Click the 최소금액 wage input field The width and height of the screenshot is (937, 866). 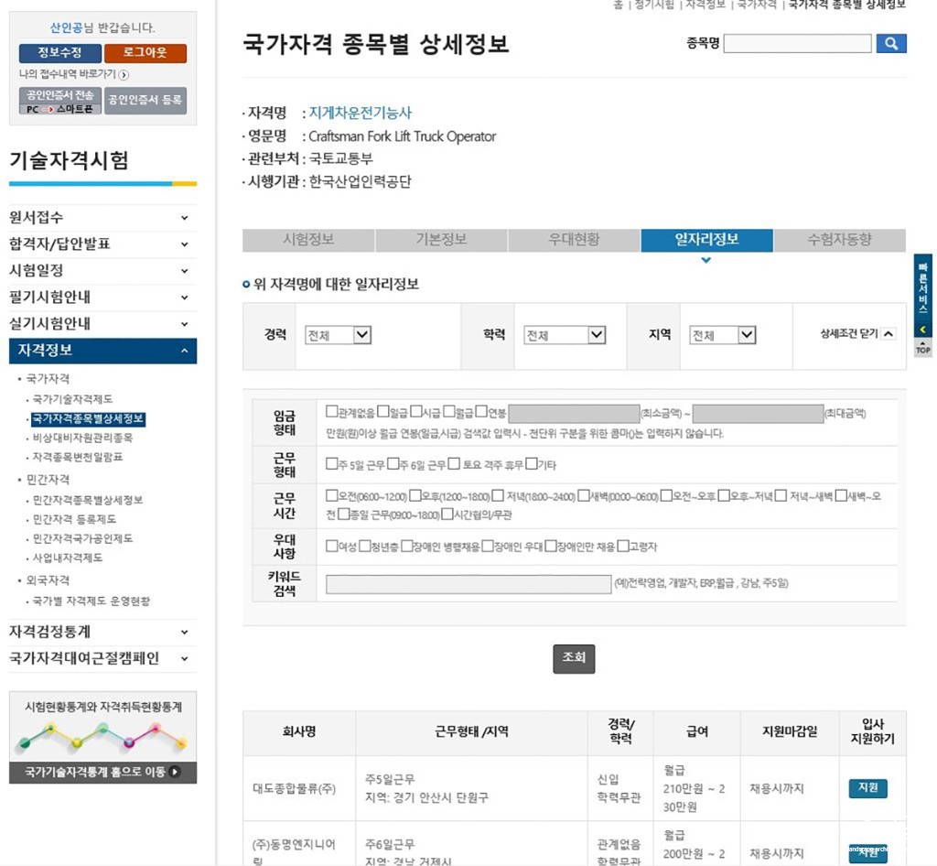click(574, 414)
